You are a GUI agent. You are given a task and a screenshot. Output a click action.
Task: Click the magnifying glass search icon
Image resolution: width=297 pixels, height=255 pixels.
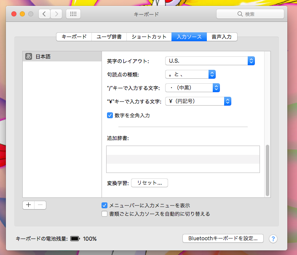(241, 14)
